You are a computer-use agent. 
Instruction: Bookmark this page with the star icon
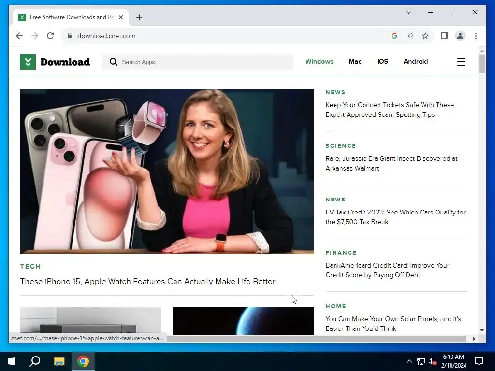(x=425, y=36)
